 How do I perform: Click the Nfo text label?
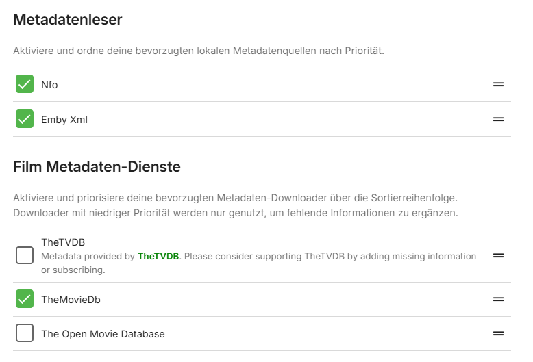49,86
